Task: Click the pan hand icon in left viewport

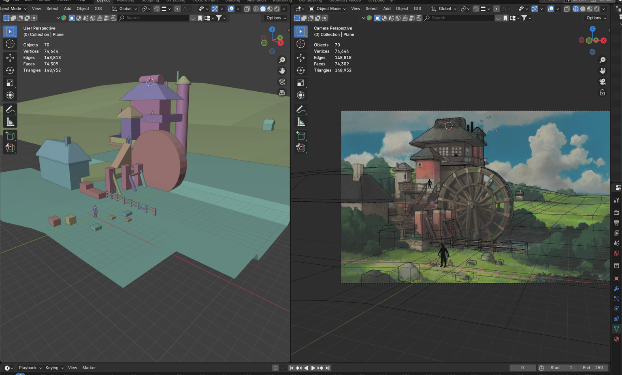Action: click(282, 71)
